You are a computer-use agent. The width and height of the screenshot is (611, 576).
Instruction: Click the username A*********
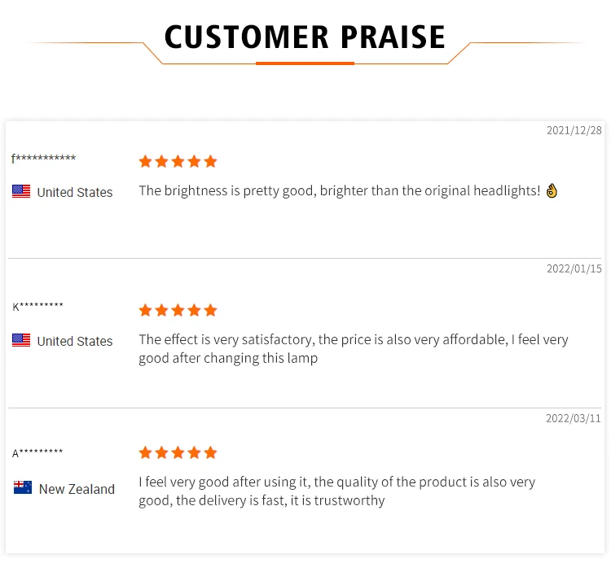tap(37, 453)
